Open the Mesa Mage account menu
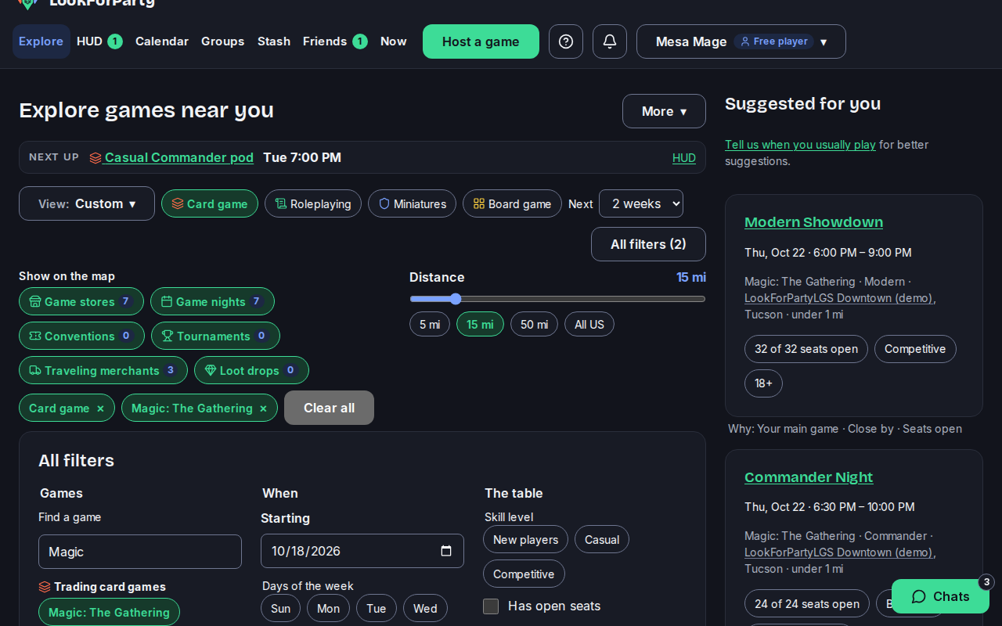Image resolution: width=1002 pixels, height=626 pixels. [741, 41]
